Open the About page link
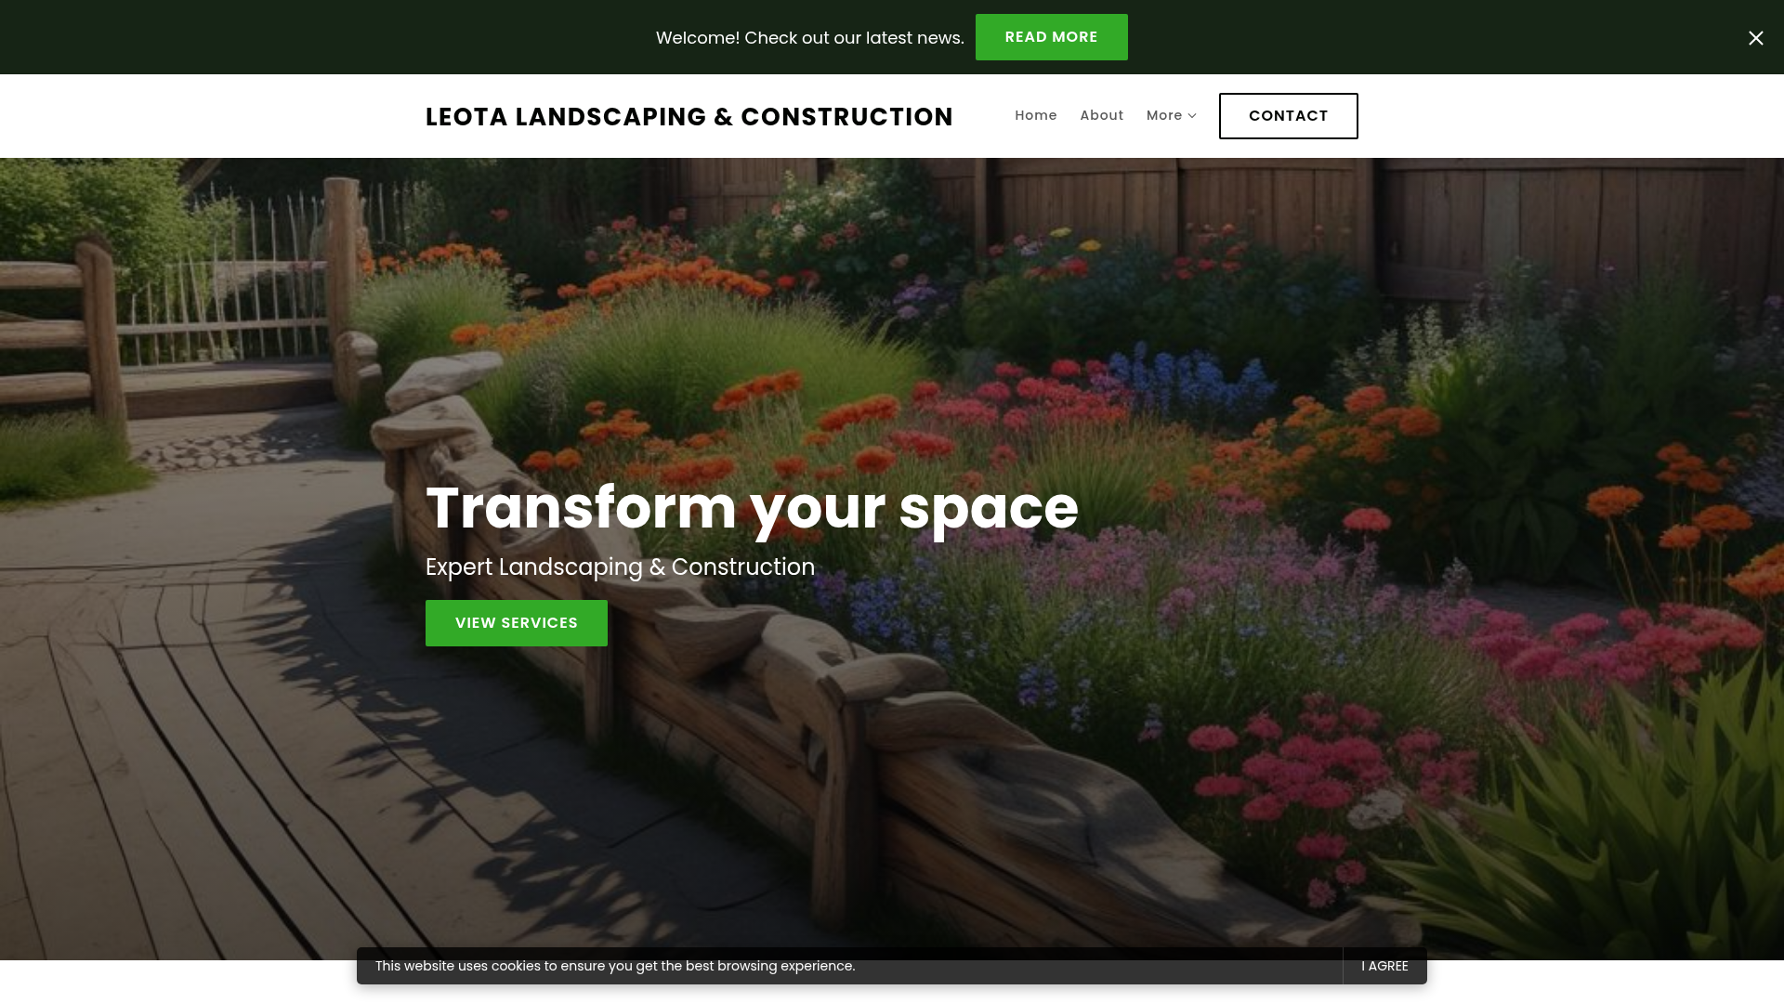 [x=1101, y=115]
